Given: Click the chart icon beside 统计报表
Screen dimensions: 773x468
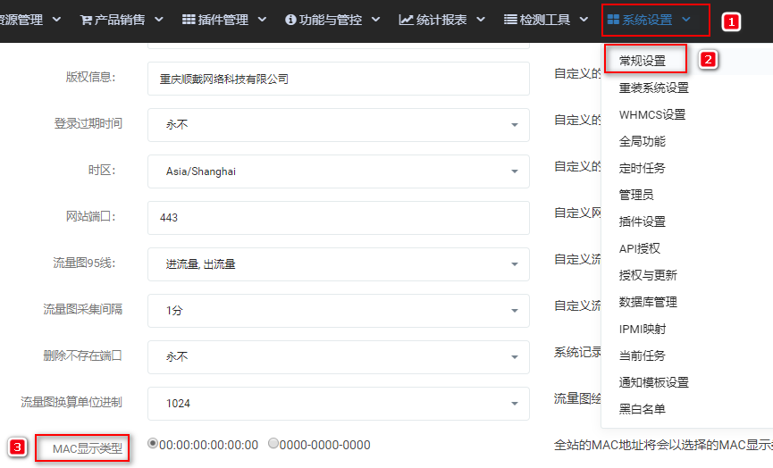Looking at the screenshot, I should pyautogui.click(x=406, y=20).
